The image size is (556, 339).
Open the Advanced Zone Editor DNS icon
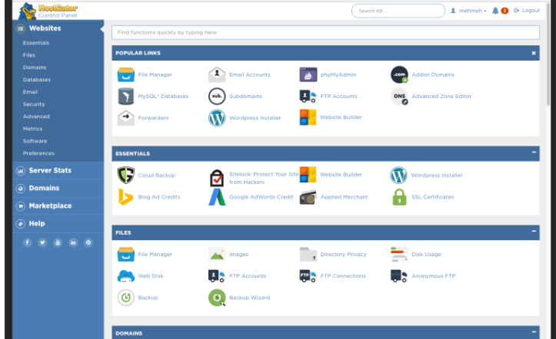pyautogui.click(x=399, y=96)
